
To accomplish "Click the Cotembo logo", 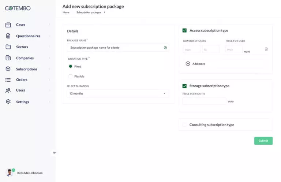I will [x=18, y=8].
